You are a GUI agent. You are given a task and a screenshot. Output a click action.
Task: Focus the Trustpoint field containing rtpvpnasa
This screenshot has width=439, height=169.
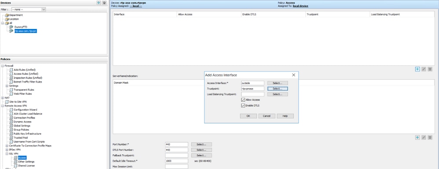pos(252,89)
